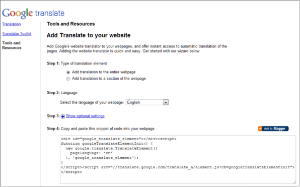Click the textarea resize grip corner
The width and height of the screenshot is (300, 187).
point(294,182)
